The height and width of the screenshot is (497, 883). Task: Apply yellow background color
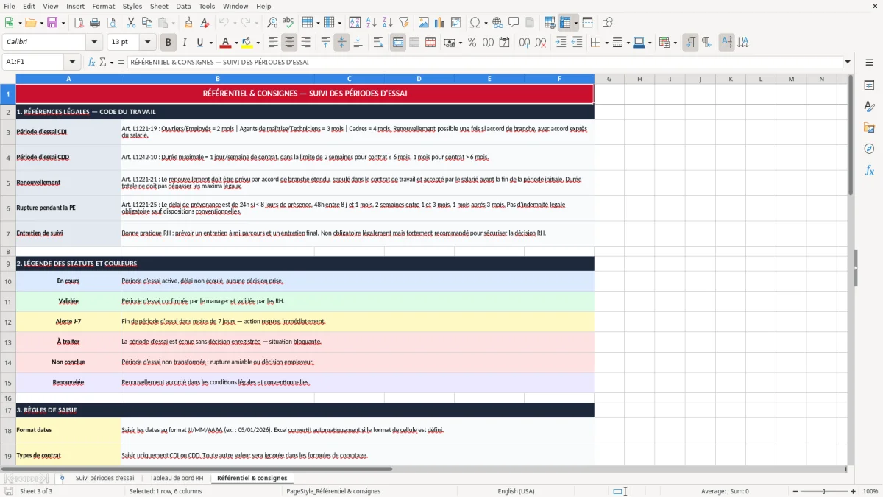pyautogui.click(x=247, y=43)
